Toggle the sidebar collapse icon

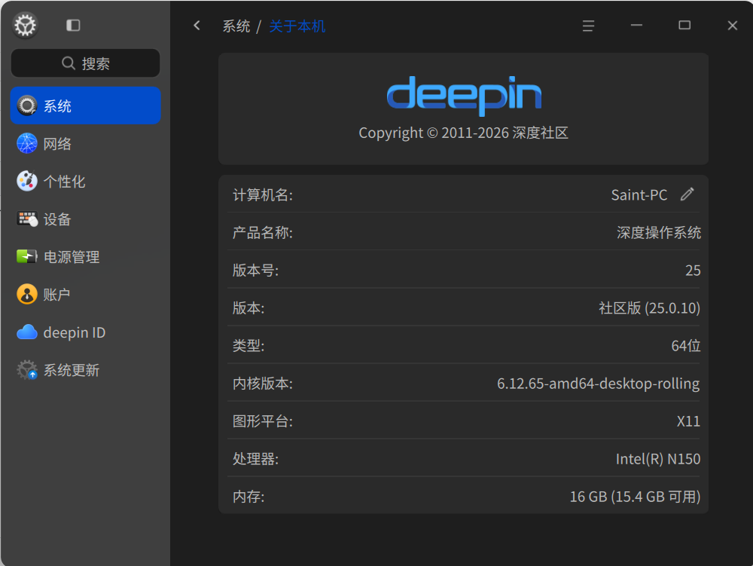pyautogui.click(x=73, y=25)
